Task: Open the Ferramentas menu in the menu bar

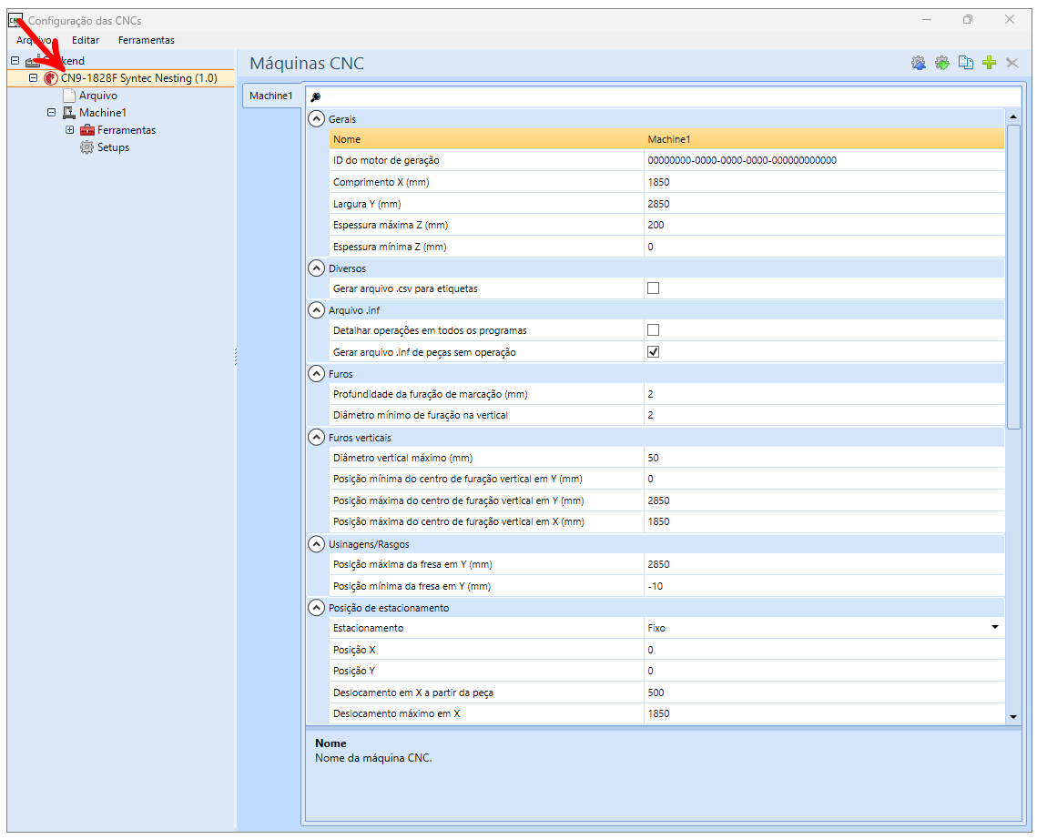Action: click(x=147, y=40)
